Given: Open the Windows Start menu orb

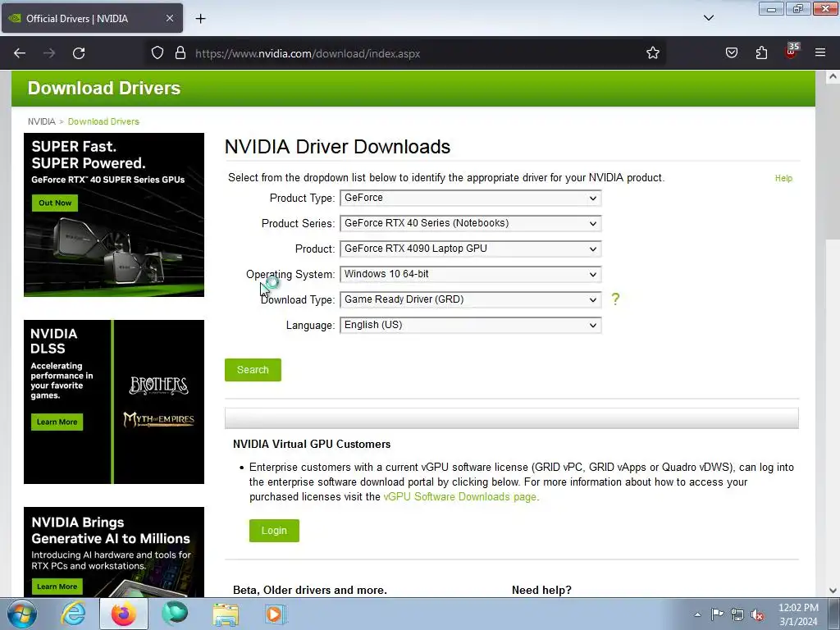Looking at the screenshot, I should (x=21, y=614).
